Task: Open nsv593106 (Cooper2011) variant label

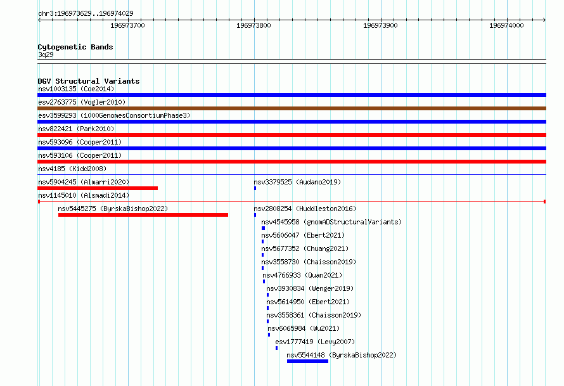Action: [80, 155]
